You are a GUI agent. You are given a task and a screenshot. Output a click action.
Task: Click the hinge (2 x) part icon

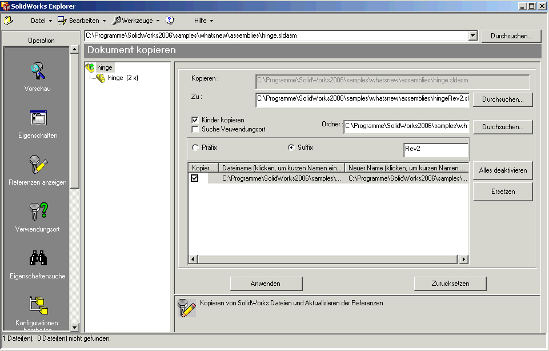pos(101,78)
